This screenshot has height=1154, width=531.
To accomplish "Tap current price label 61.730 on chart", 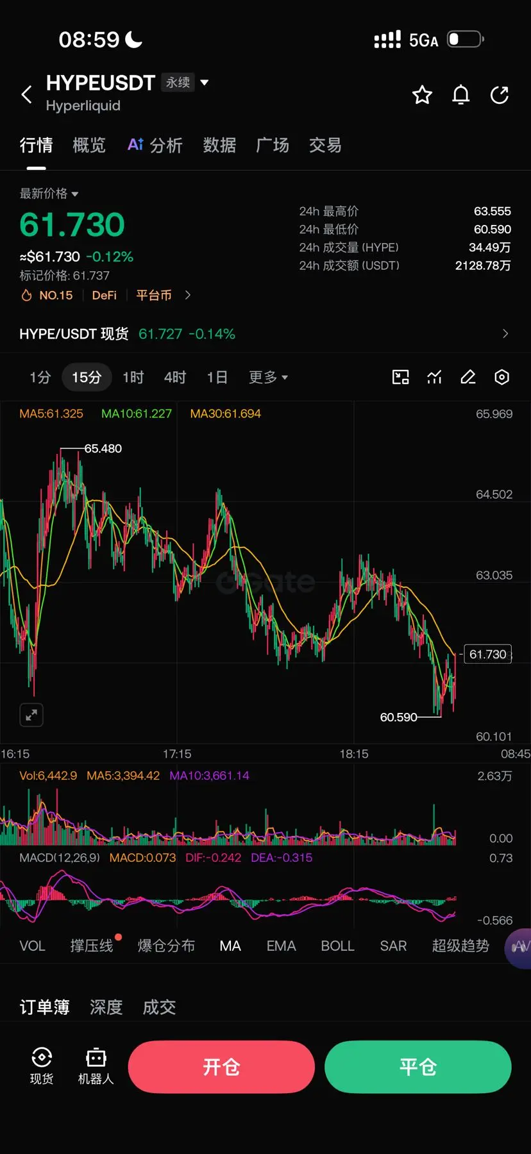I will 488,654.
